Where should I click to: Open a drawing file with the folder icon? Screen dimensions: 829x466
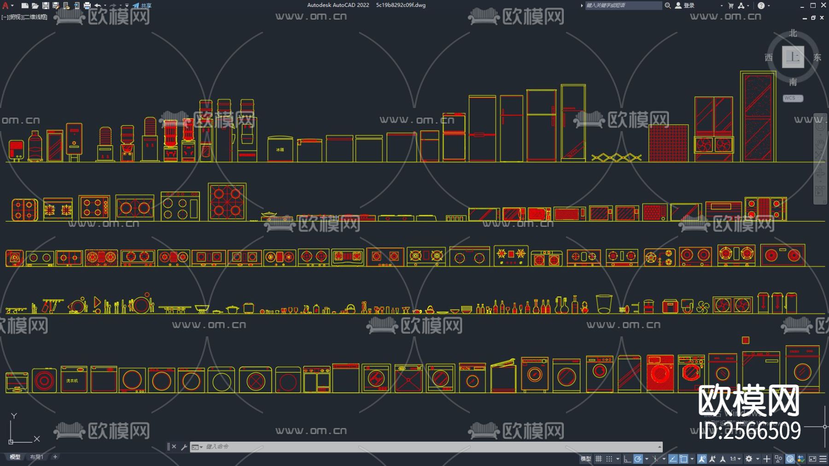35,6
